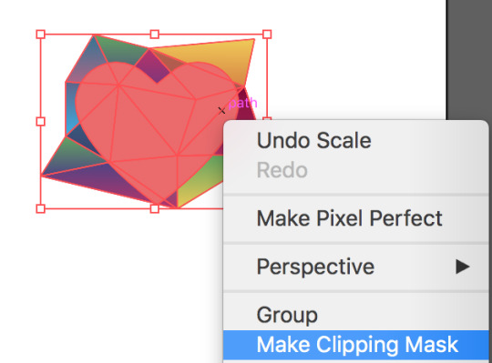This screenshot has width=492, height=363.
Task: Choose Make Clipping Mask from context menu
Action: click(x=356, y=345)
